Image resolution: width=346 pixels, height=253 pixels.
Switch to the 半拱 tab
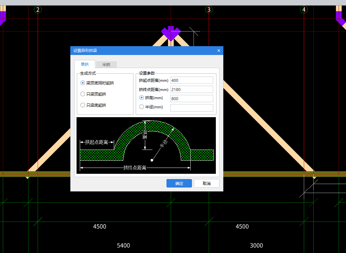tap(106, 65)
